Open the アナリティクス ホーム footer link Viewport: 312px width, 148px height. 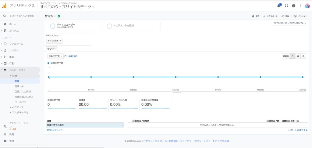(155, 141)
